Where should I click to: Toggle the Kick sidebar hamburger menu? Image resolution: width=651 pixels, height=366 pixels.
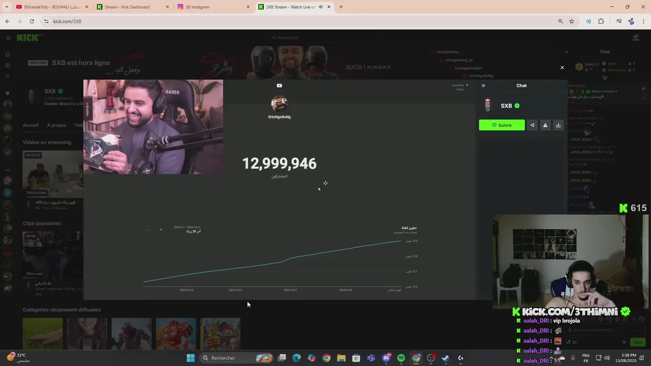coord(8,38)
